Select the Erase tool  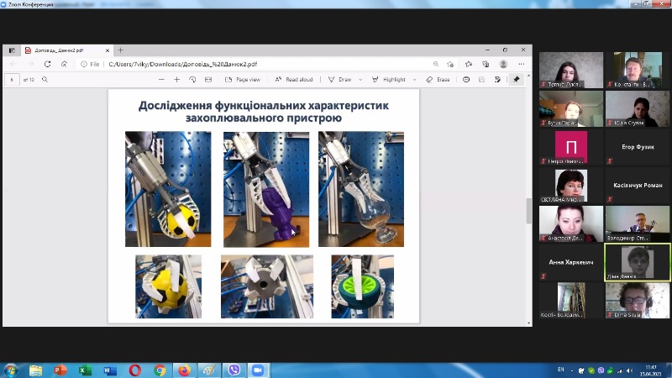point(438,80)
